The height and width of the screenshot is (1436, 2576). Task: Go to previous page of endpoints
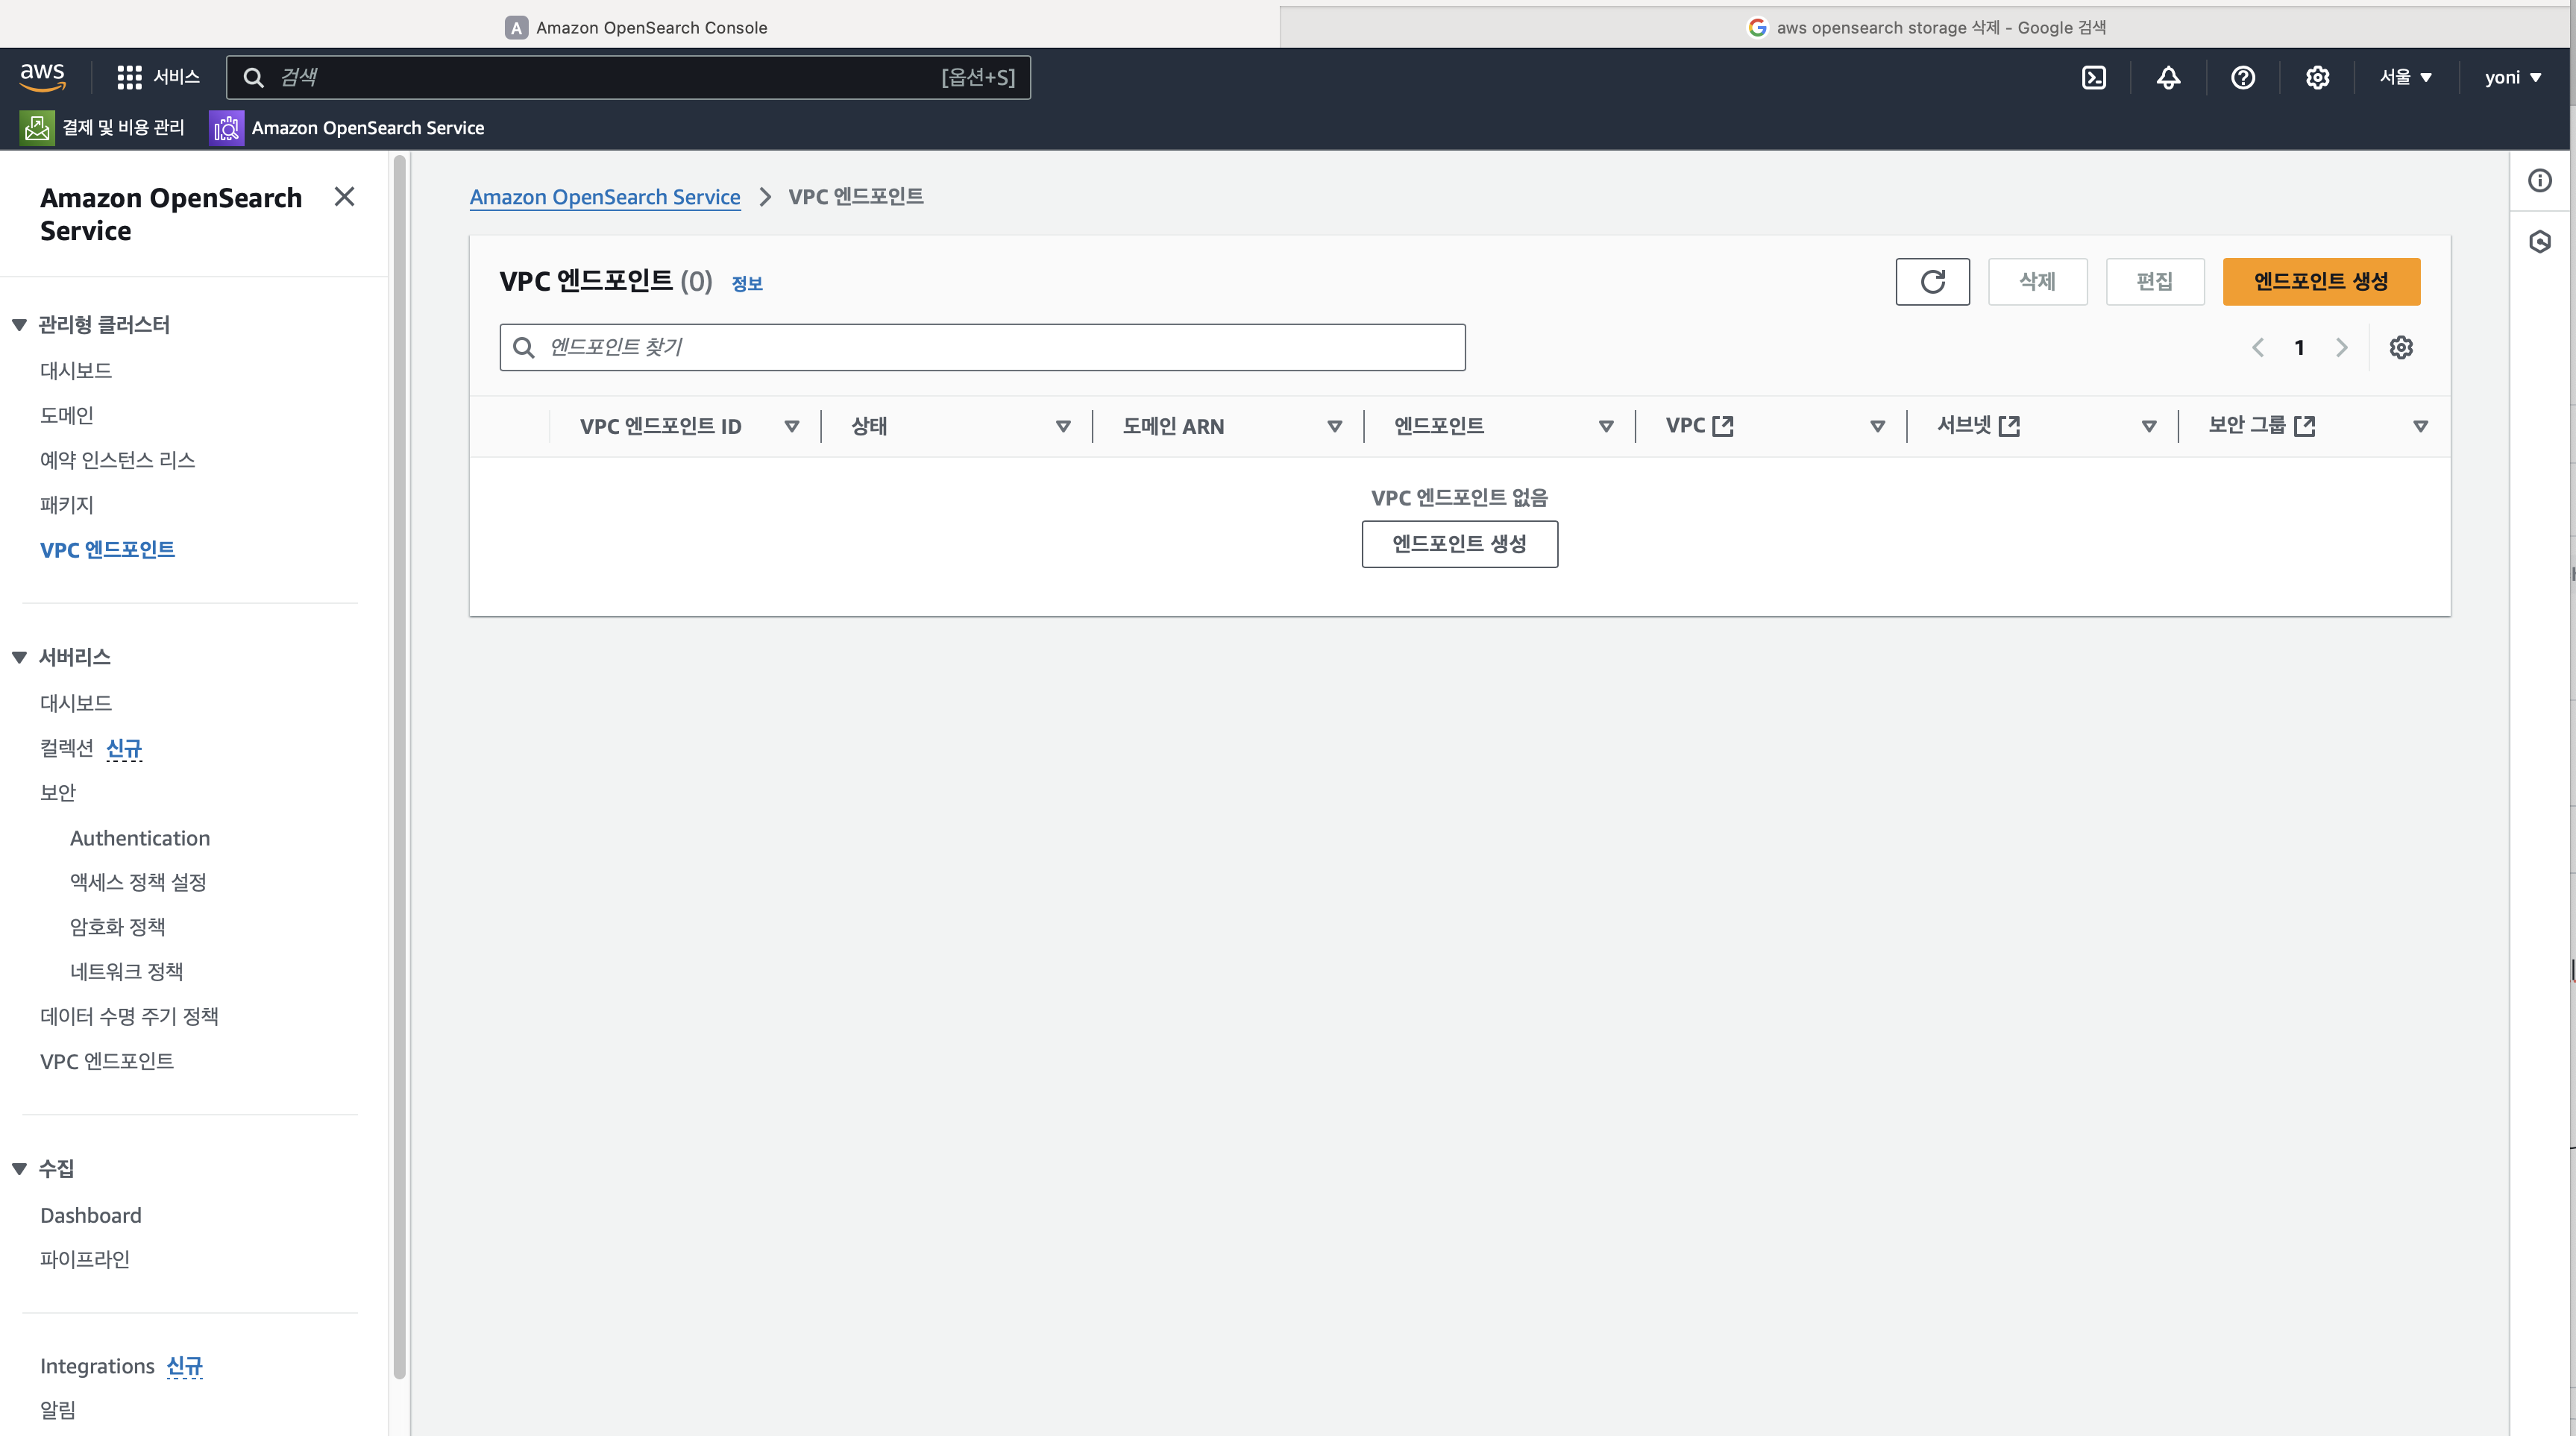2258,347
